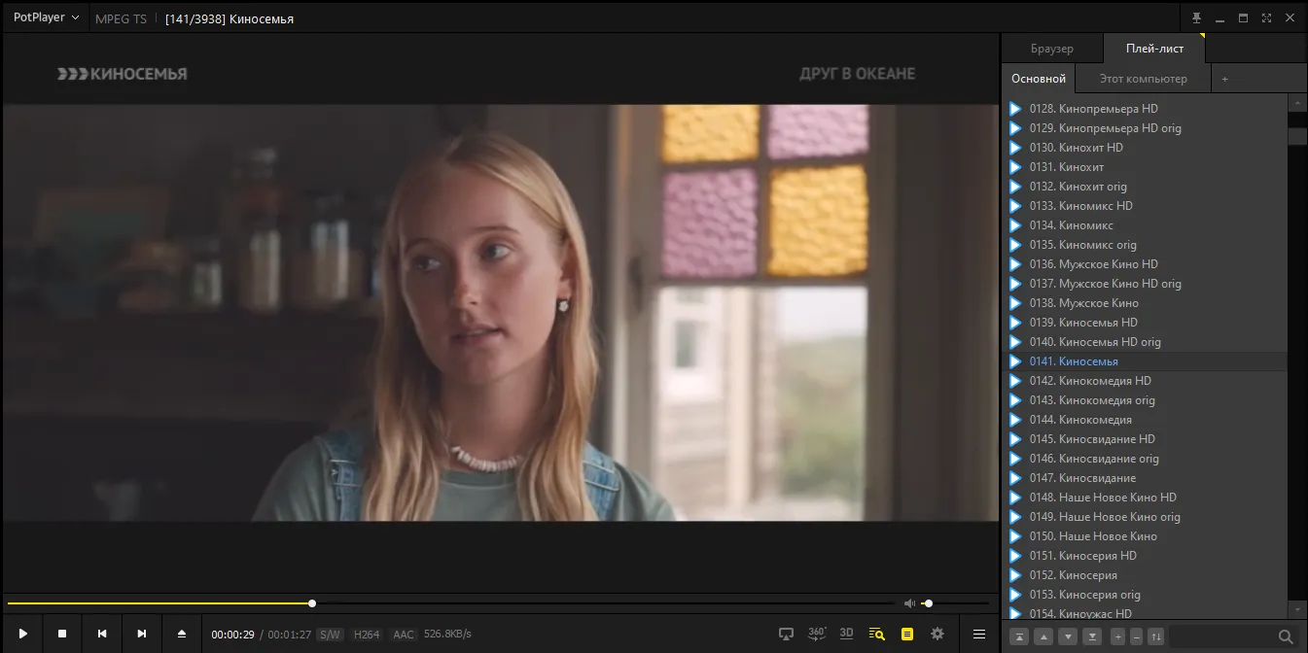Select 0146. Киносвидание orig channel
The image size is (1308, 653).
click(x=1145, y=459)
